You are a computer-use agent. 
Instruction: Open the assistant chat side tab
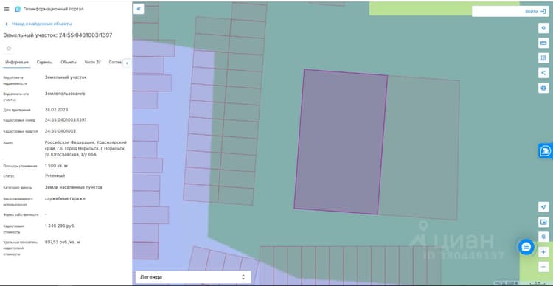pyautogui.click(x=546, y=151)
